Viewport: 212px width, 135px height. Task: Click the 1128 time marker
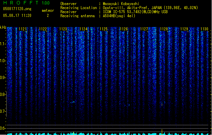[164, 29]
